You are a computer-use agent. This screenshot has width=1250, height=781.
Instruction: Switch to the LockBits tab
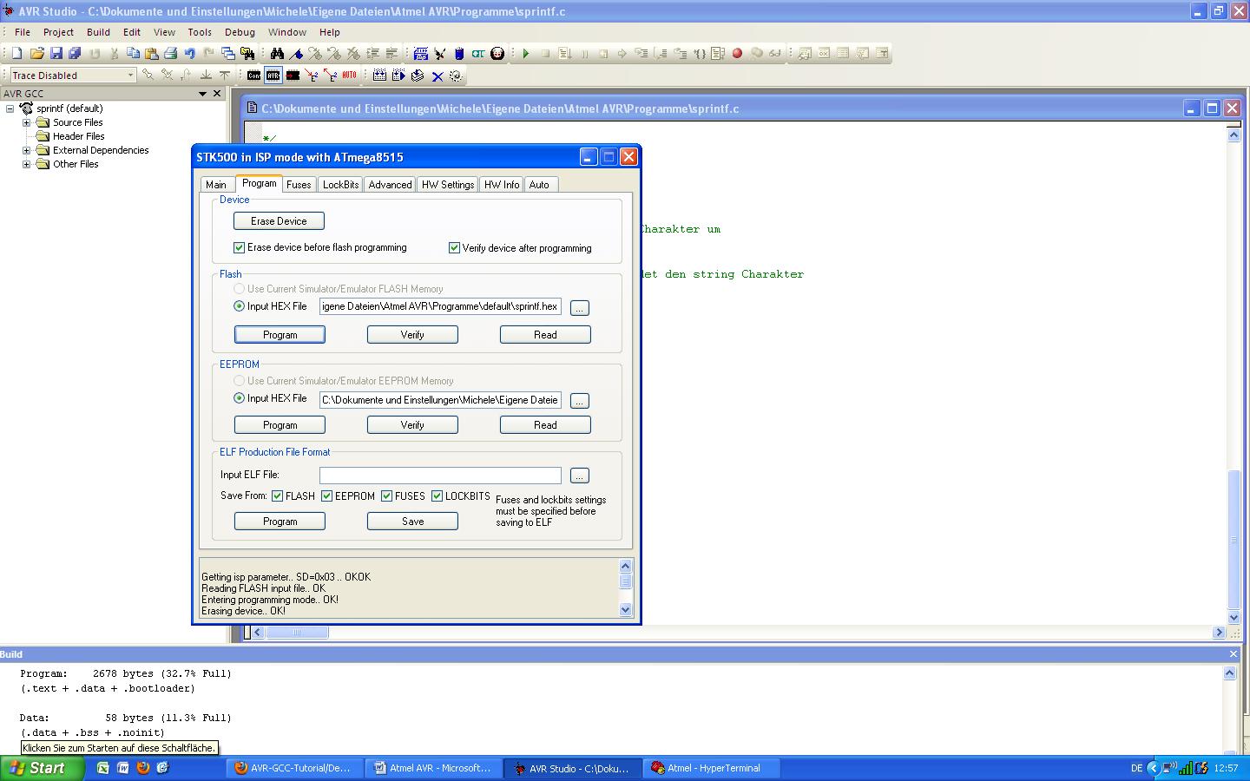tap(340, 185)
